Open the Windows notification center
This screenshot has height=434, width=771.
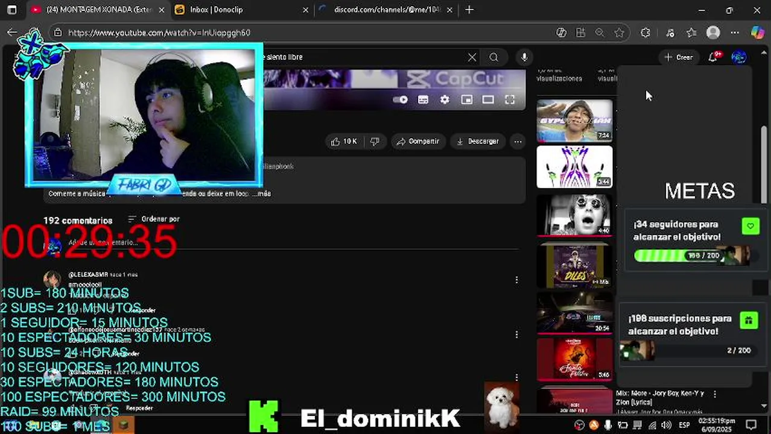[x=751, y=425]
